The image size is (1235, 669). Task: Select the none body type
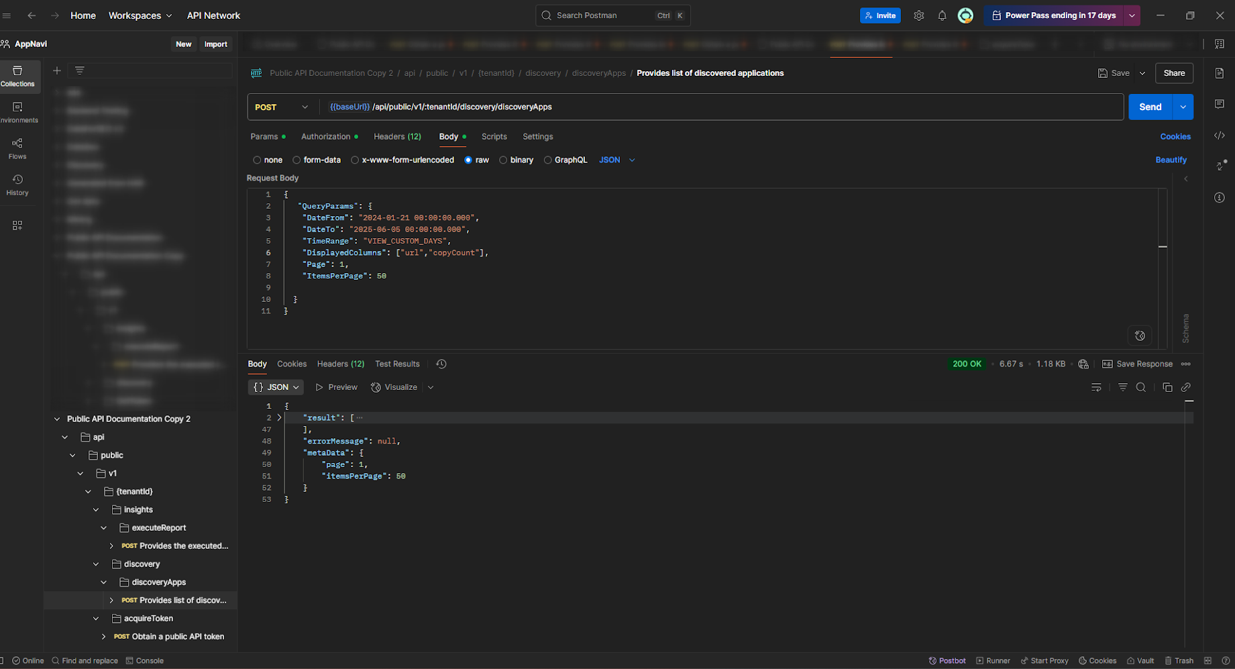click(x=268, y=160)
